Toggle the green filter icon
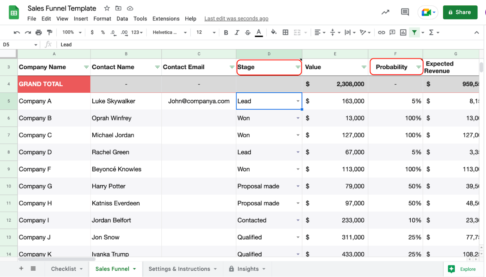This screenshot has width=486, height=277. click(x=414, y=32)
